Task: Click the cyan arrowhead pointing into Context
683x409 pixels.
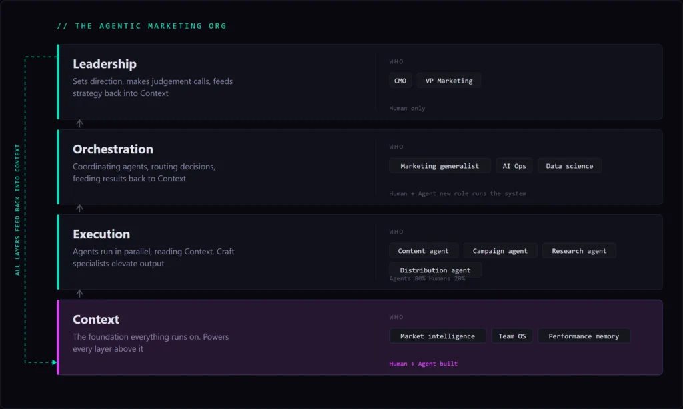Action: [55, 362]
